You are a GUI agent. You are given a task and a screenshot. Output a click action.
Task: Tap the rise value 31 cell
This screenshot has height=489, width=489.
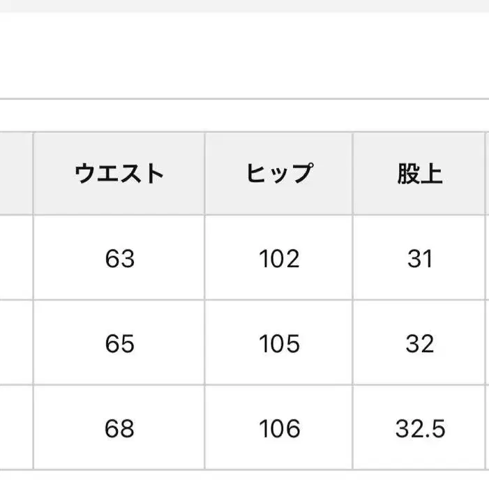(x=419, y=259)
